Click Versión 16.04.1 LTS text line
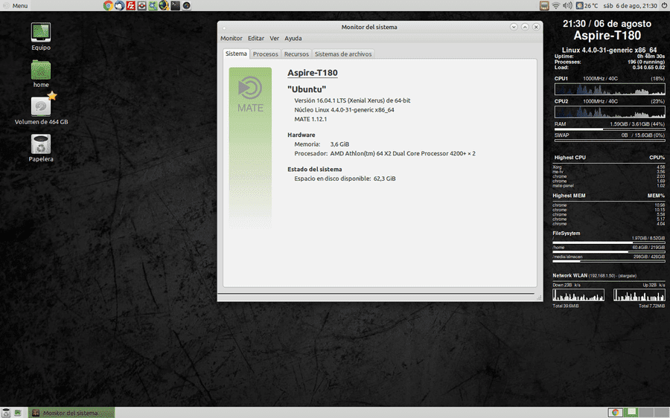The image size is (670, 418). coord(352,100)
